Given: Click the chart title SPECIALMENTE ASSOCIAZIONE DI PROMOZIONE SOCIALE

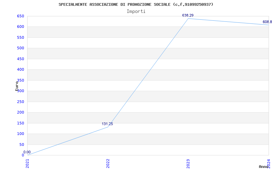Looking at the screenshot, I should coord(136,4).
